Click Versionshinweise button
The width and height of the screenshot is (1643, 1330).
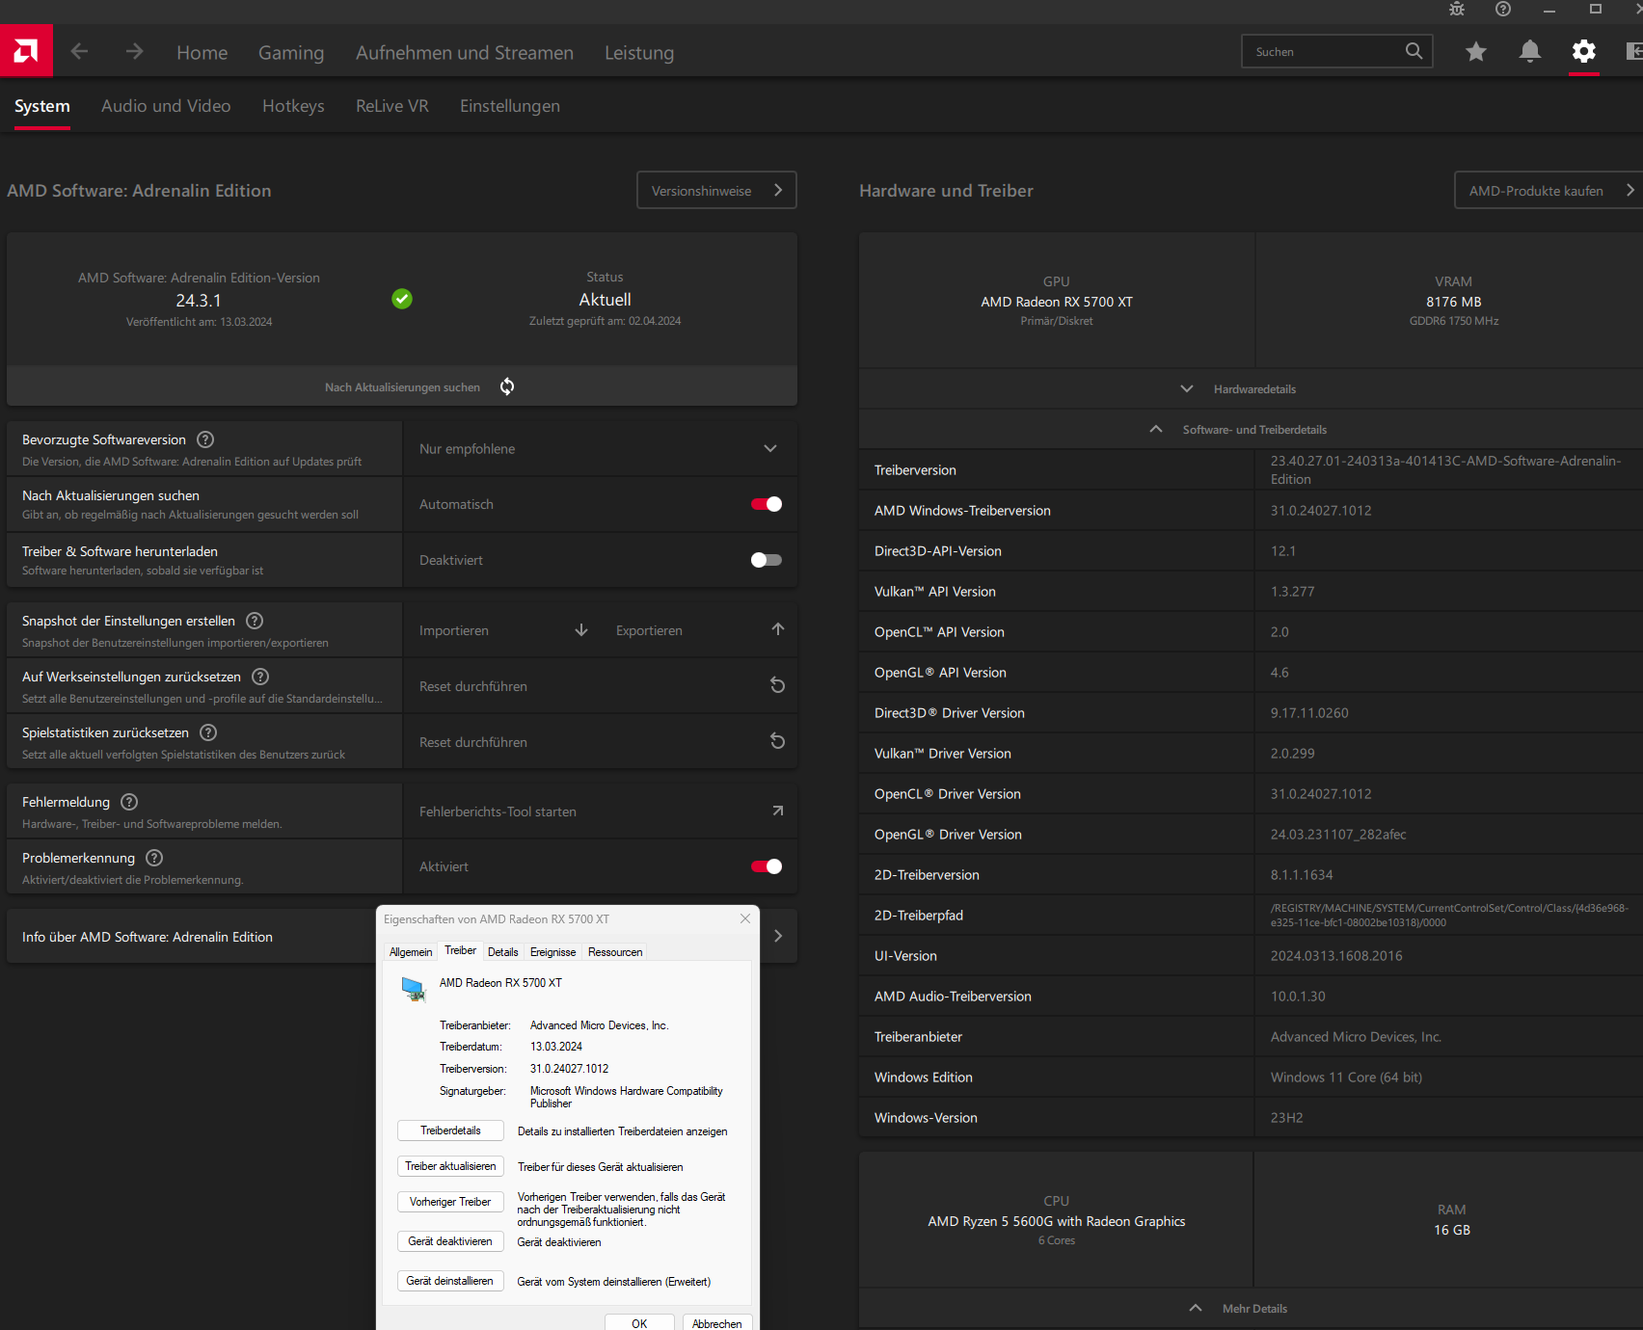(x=716, y=190)
